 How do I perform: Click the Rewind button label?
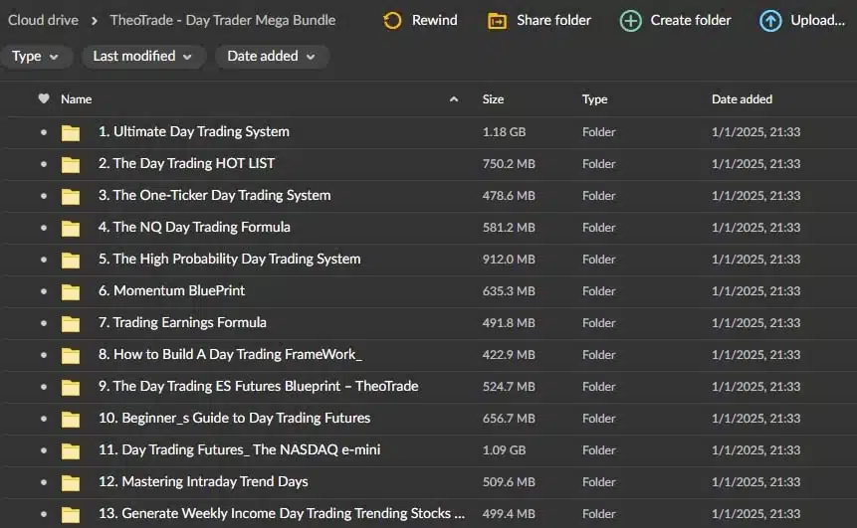coord(435,20)
